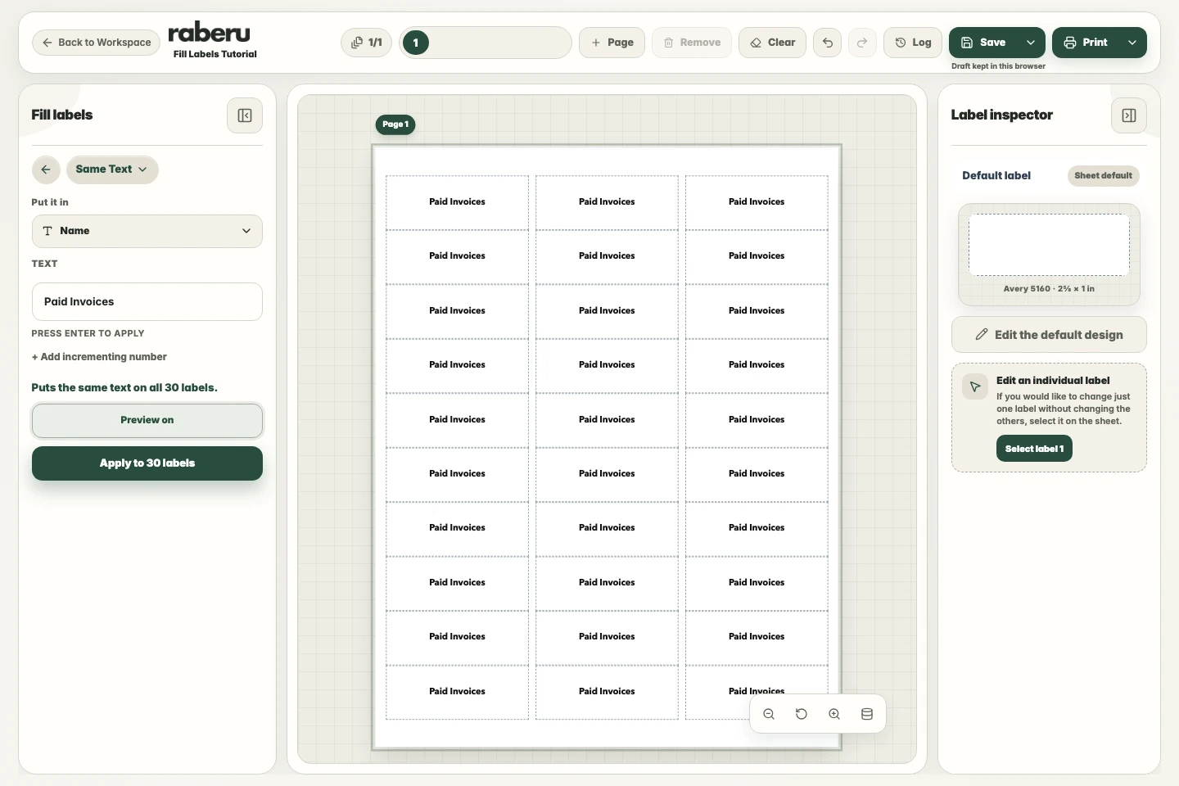
Task: Click 'Puts the same text on all 30 labels.'
Action: click(x=124, y=388)
